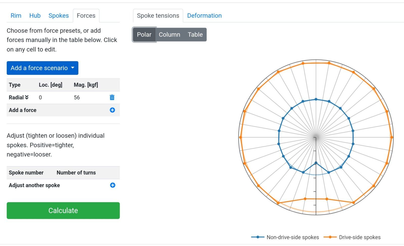Click the Number of turns column header
Screen dimensions: 404x246
click(x=76, y=173)
